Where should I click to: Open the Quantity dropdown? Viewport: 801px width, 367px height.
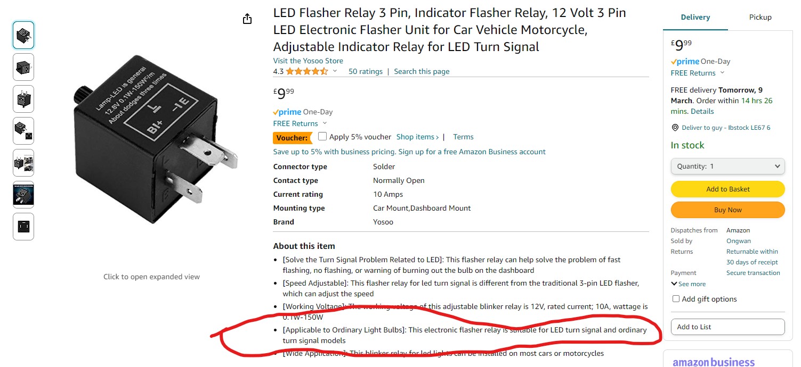point(727,166)
